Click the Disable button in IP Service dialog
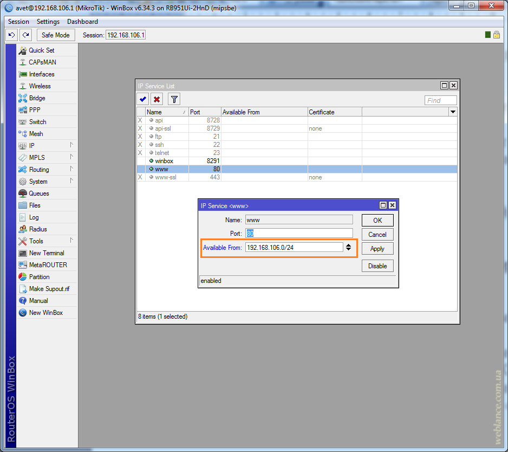This screenshot has height=452, width=508. click(377, 266)
